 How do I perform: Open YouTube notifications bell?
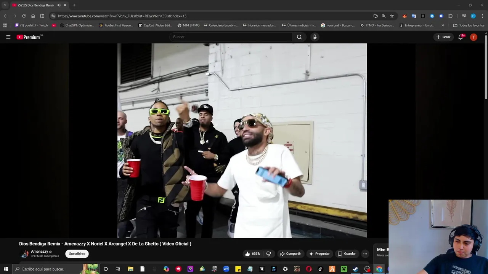(x=461, y=37)
